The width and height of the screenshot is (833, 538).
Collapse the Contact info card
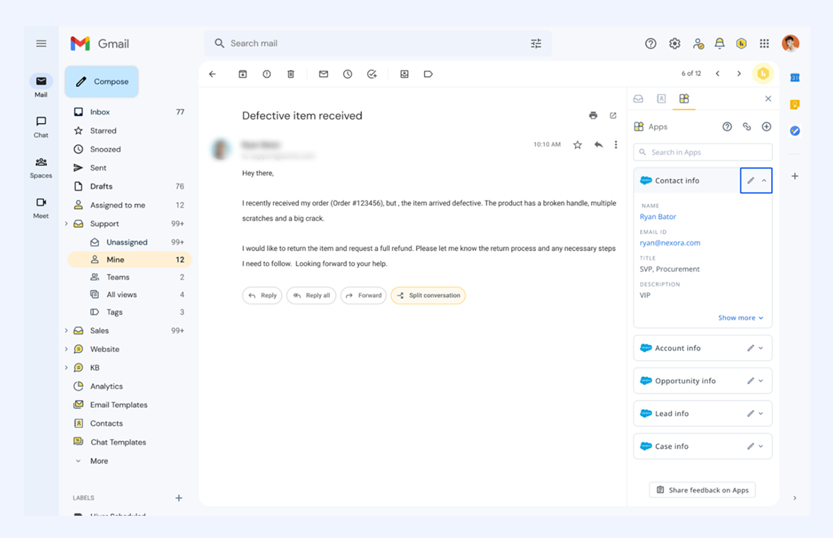click(x=764, y=181)
